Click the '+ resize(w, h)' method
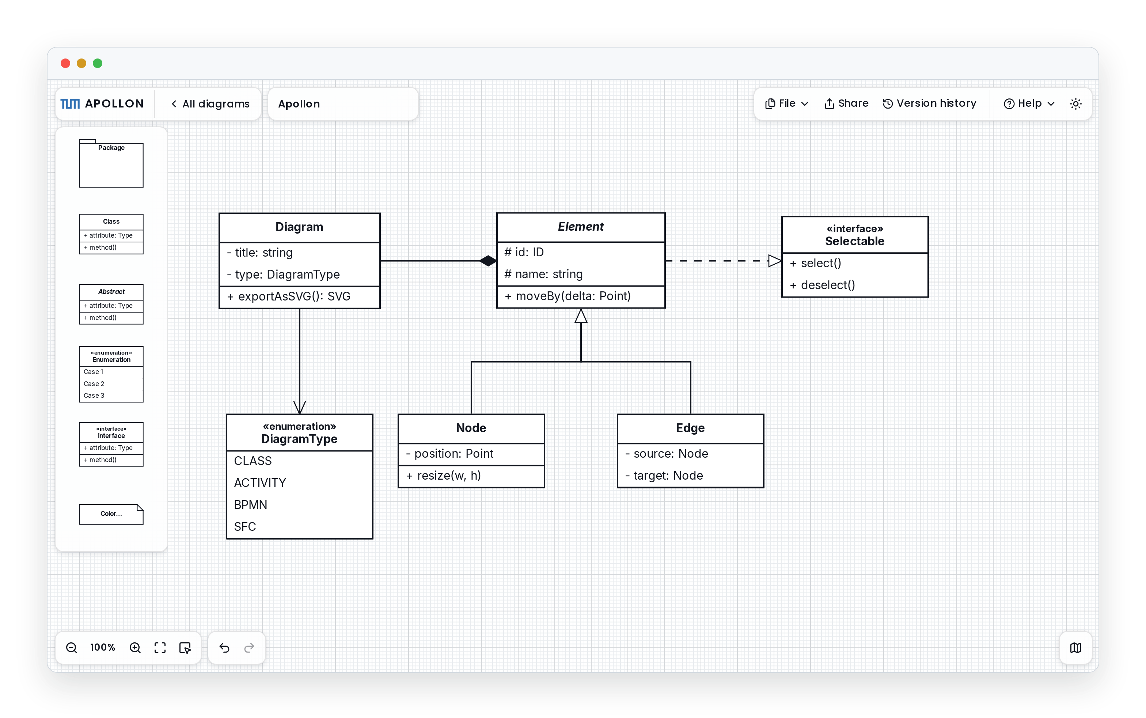This screenshot has height=718, width=1146. coord(471,476)
